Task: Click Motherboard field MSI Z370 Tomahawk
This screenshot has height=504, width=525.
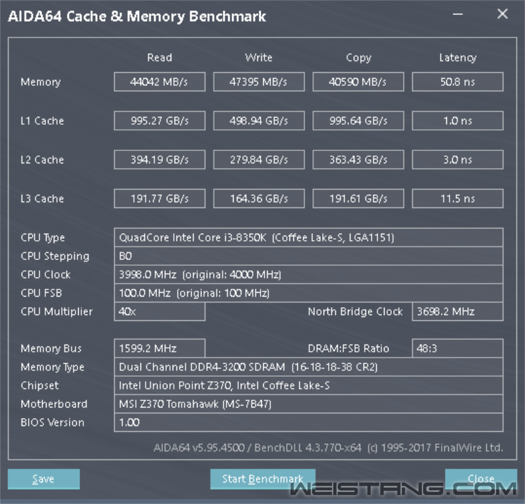Action: point(308,404)
